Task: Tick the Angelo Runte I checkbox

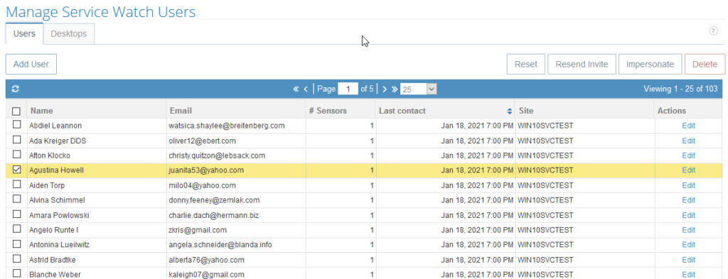Action: pyautogui.click(x=16, y=229)
